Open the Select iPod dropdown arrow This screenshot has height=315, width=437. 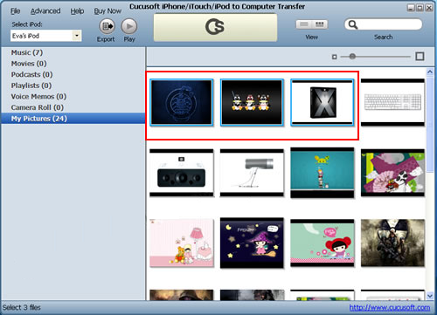tap(77, 36)
